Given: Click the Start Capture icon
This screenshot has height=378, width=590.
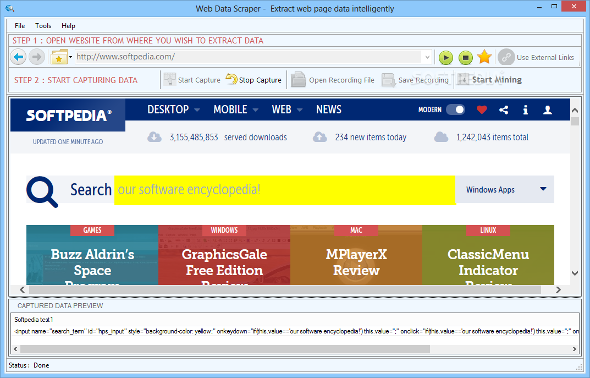Looking at the screenshot, I should pos(170,80).
